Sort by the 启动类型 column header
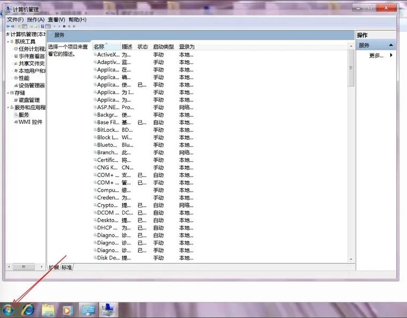 (x=163, y=47)
